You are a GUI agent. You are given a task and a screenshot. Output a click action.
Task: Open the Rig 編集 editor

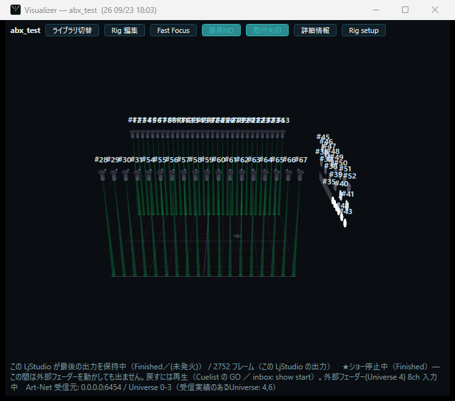point(124,30)
